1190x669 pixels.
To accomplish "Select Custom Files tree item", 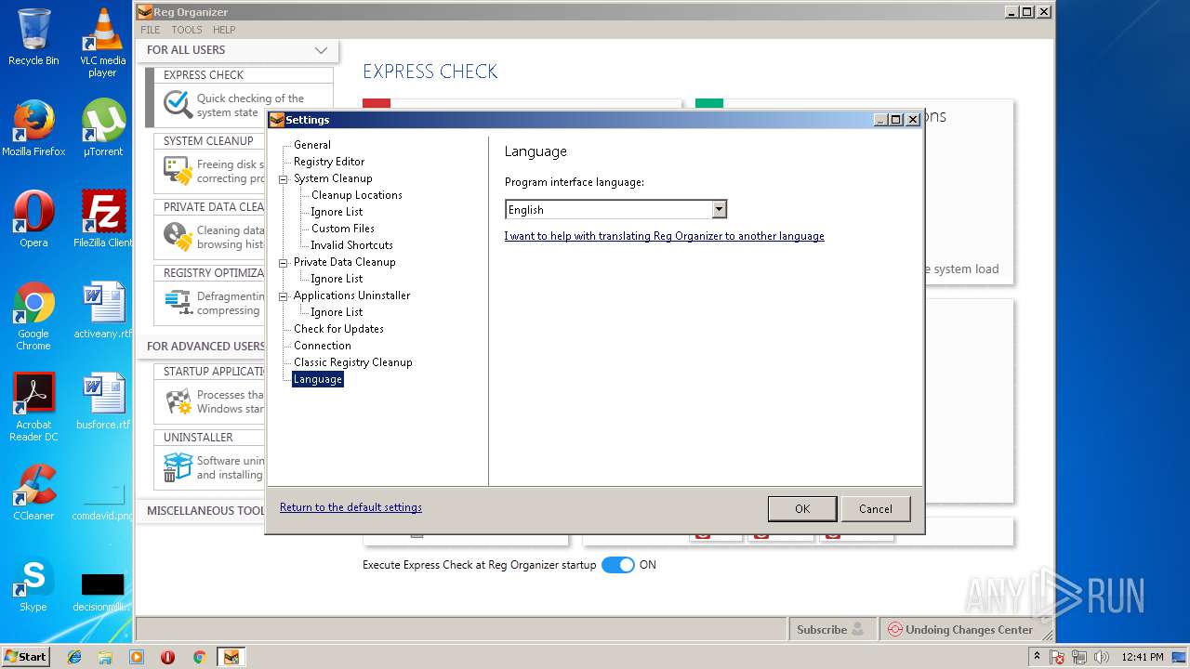I will (x=343, y=229).
